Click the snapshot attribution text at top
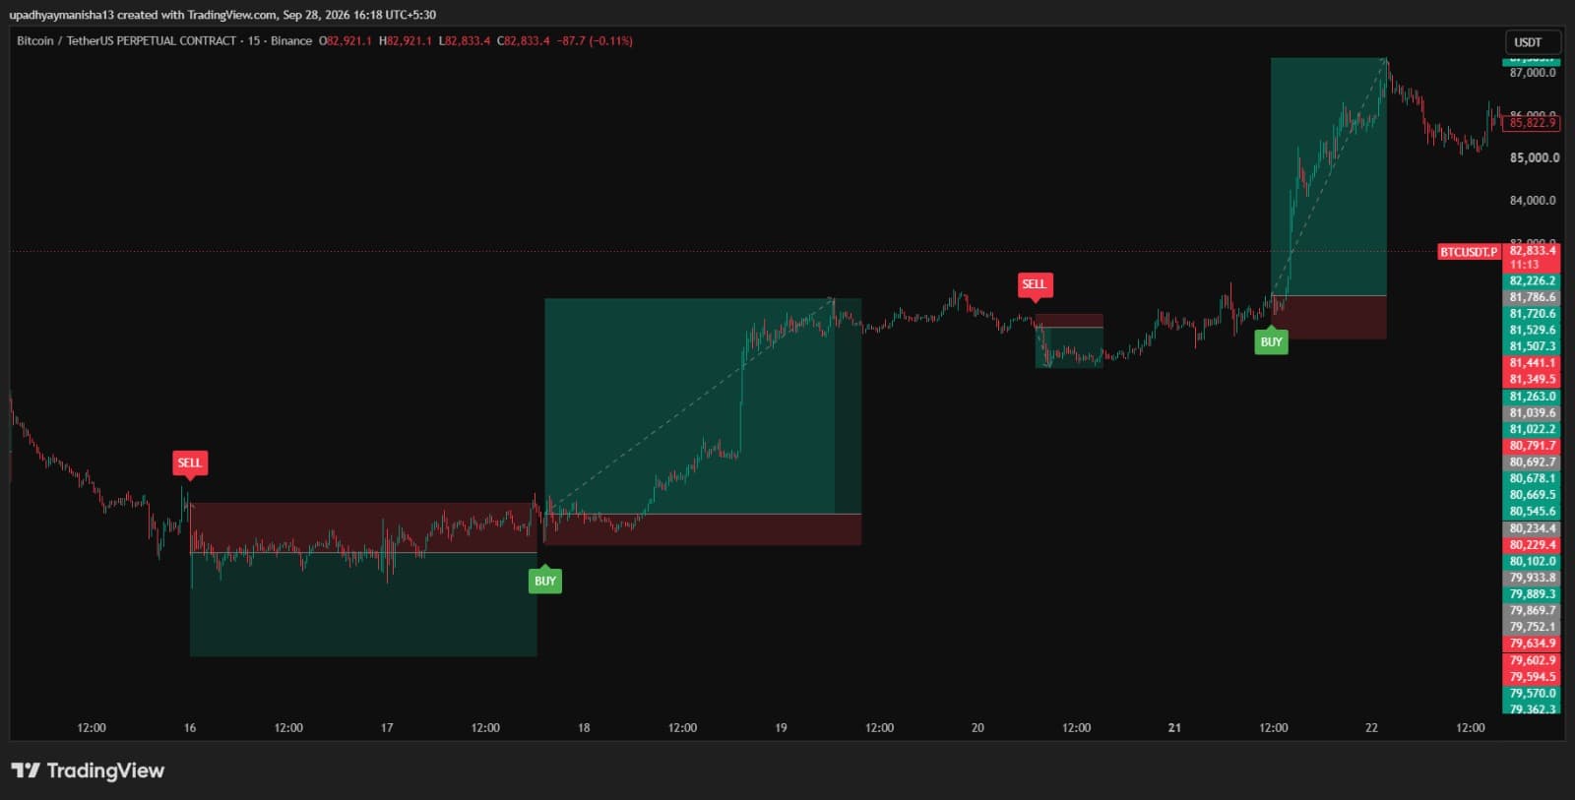The width and height of the screenshot is (1575, 800). [x=222, y=15]
